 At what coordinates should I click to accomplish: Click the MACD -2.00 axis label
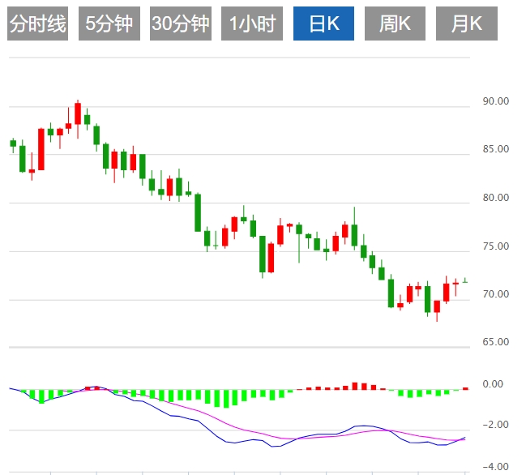point(492,426)
